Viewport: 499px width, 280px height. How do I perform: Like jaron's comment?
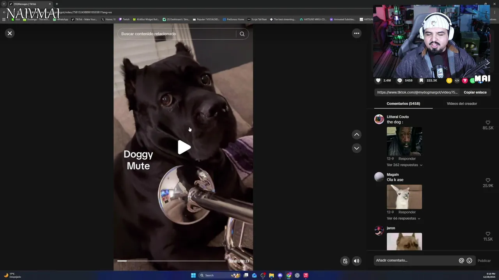(488, 234)
